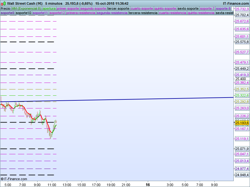Click the 17:00 time axis label

(96, 185)
